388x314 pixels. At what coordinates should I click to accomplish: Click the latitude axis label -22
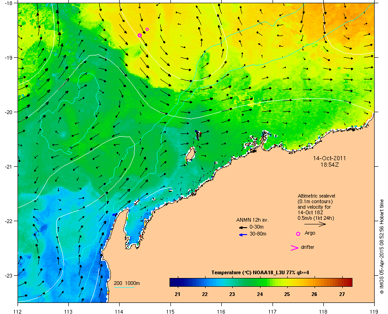9,221
